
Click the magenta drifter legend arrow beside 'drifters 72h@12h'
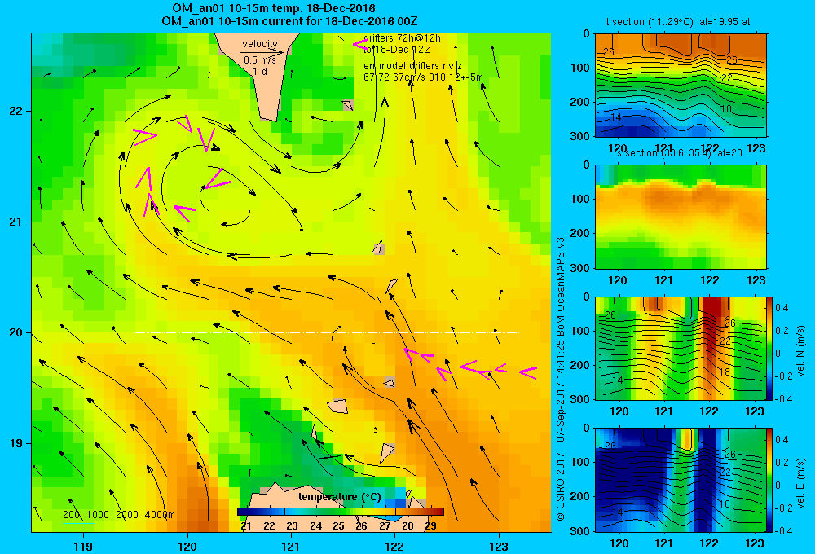pos(359,44)
